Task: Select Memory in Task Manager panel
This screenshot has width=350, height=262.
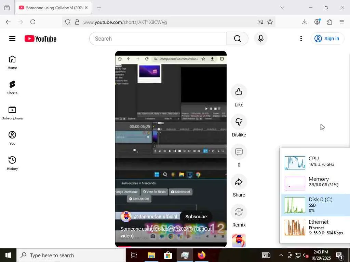Action: coord(315,183)
